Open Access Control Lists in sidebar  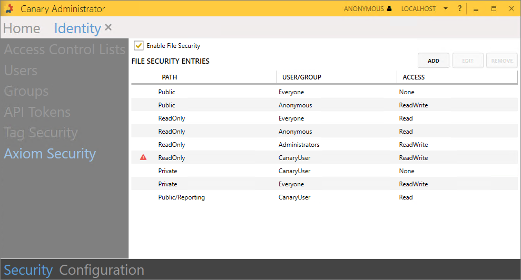point(64,50)
